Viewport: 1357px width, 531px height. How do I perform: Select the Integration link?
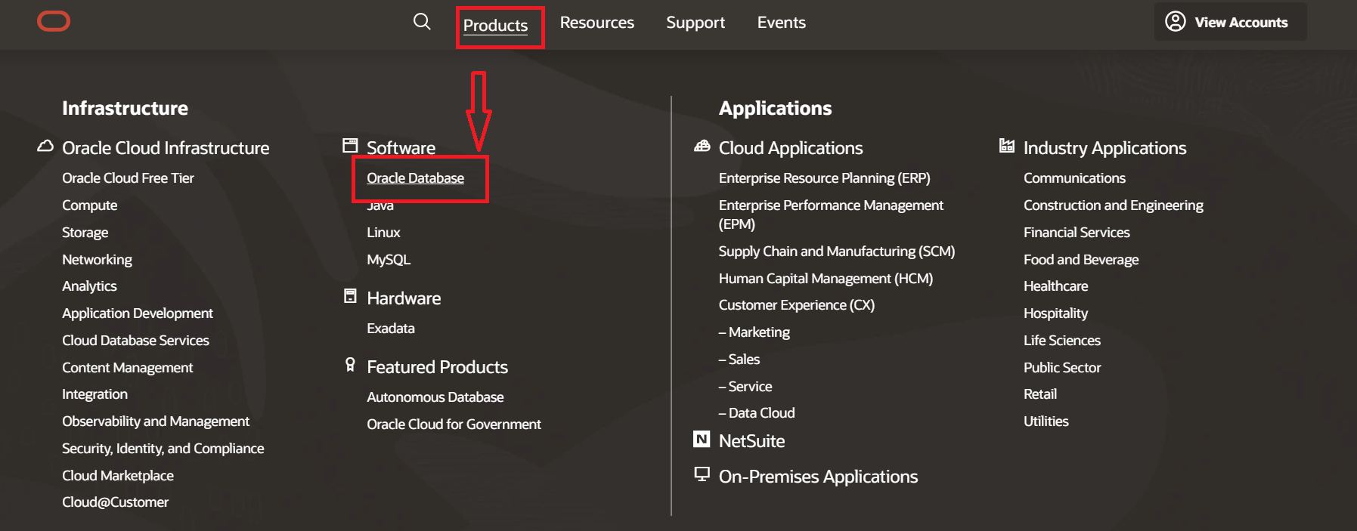click(x=94, y=394)
